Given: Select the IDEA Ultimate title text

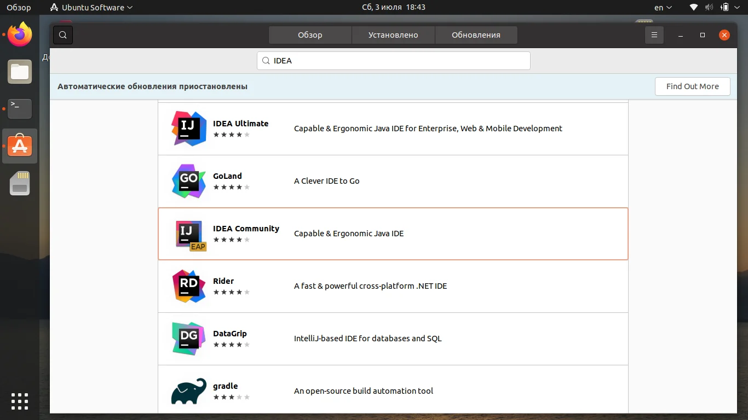Looking at the screenshot, I should click(x=240, y=124).
